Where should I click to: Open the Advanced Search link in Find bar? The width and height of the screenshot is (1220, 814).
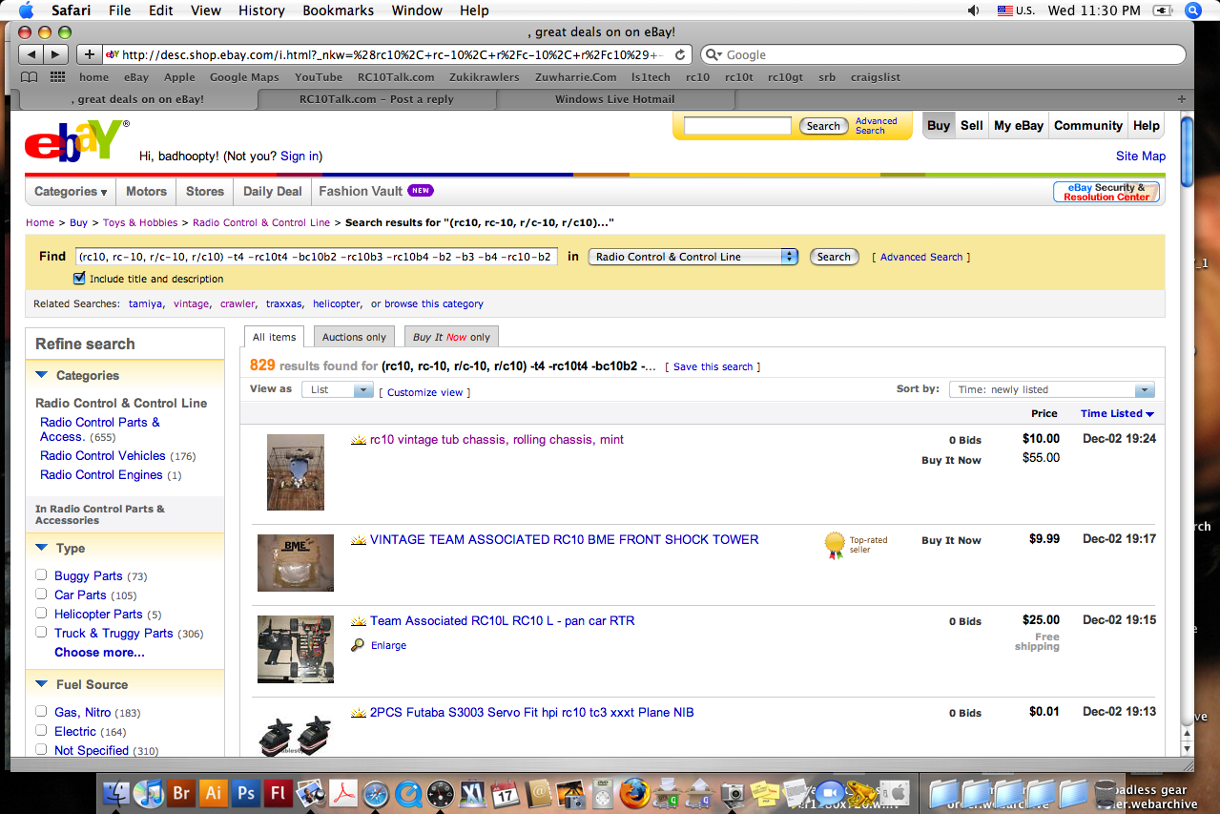point(921,257)
